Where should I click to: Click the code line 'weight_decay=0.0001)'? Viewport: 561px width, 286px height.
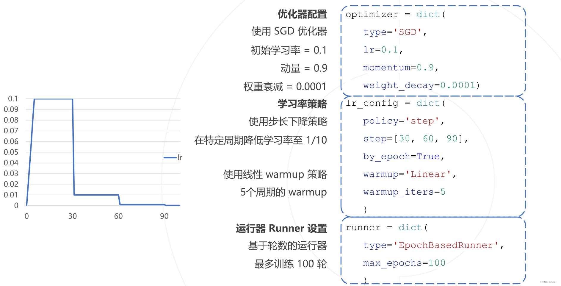pyautogui.click(x=421, y=85)
